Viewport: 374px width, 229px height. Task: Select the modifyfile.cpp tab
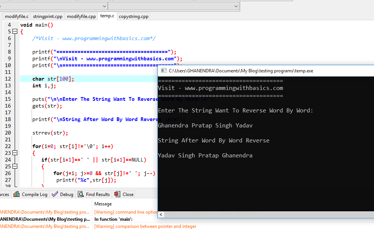(81, 16)
